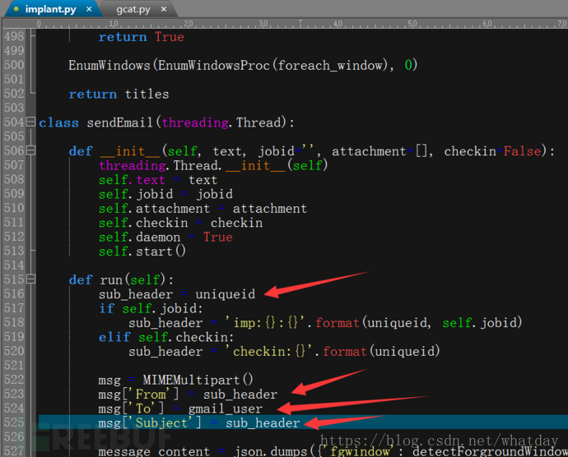The image size is (568, 457).
Task: Click 'checkin=False' parameter on line 506
Action: 492,151
